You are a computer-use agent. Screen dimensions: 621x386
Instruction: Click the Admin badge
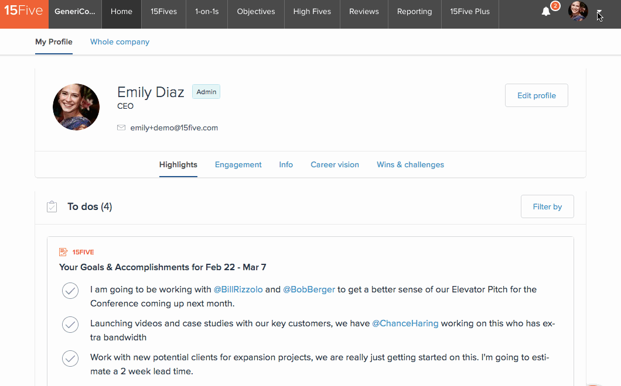tap(206, 92)
